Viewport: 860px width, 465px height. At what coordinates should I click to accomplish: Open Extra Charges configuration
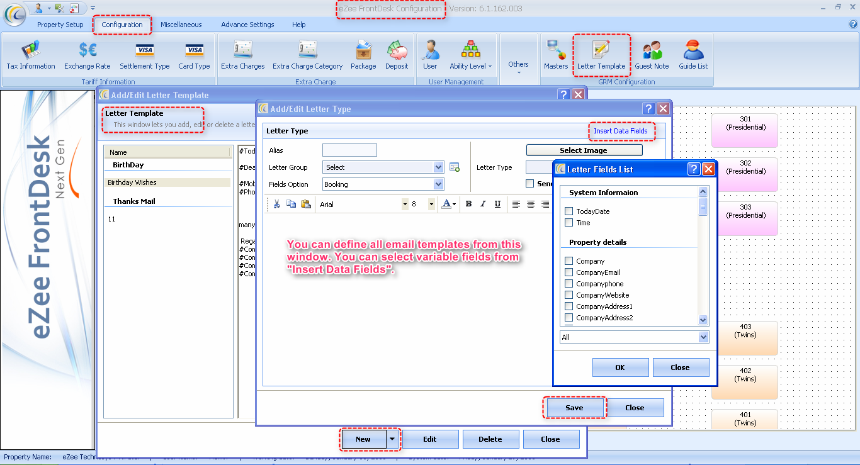pyautogui.click(x=243, y=55)
